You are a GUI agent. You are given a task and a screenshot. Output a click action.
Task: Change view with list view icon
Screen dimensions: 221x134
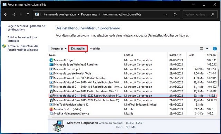pos(202,49)
